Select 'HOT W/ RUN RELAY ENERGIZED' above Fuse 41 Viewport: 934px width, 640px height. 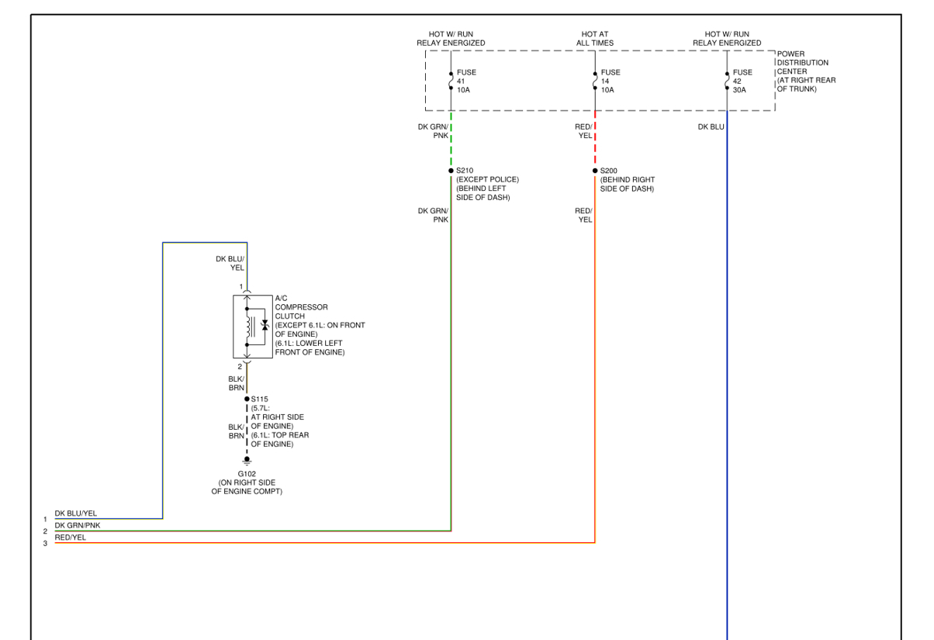451,39
